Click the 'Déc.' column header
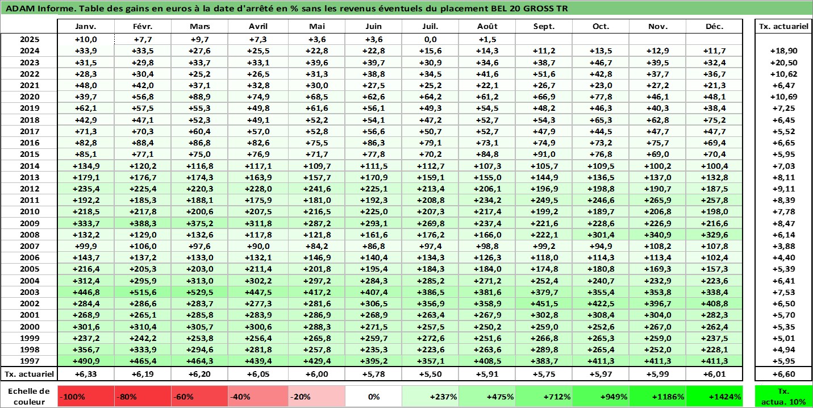The height and width of the screenshot is (408, 813). click(714, 27)
